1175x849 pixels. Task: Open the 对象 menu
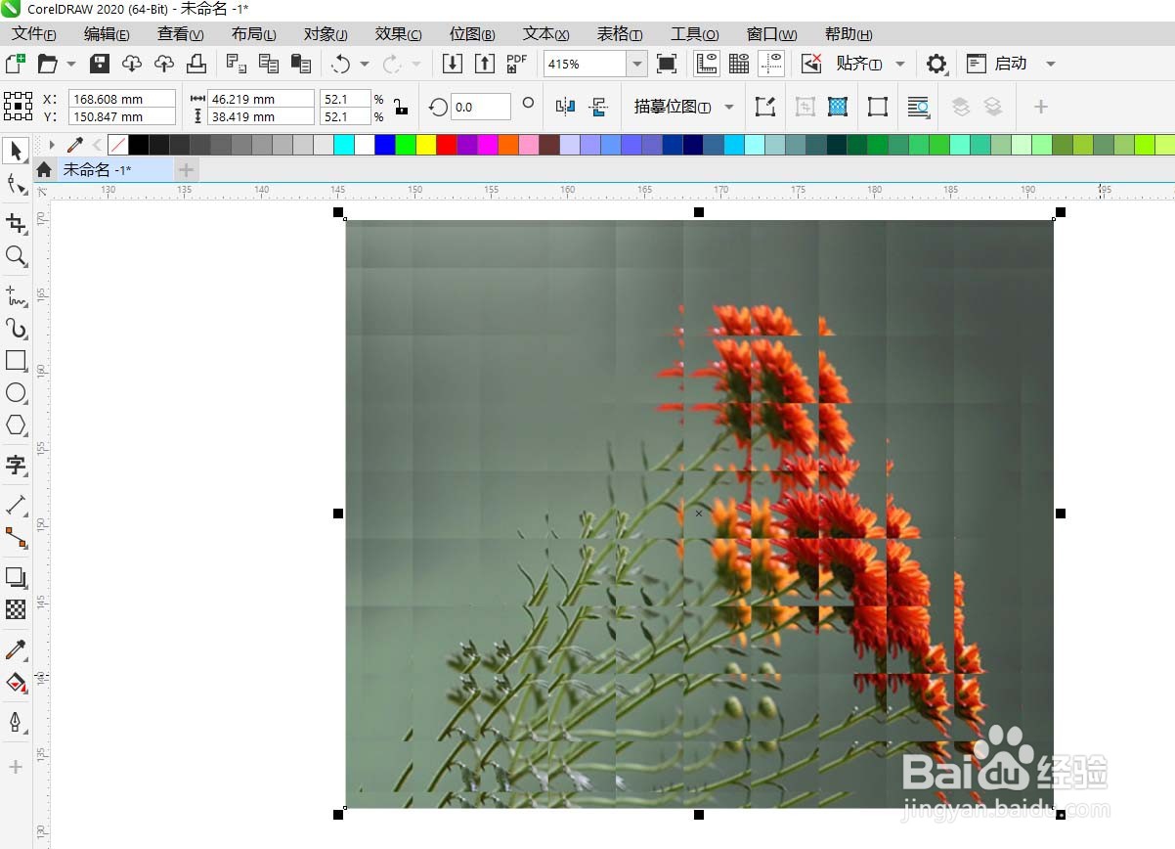pos(326,34)
